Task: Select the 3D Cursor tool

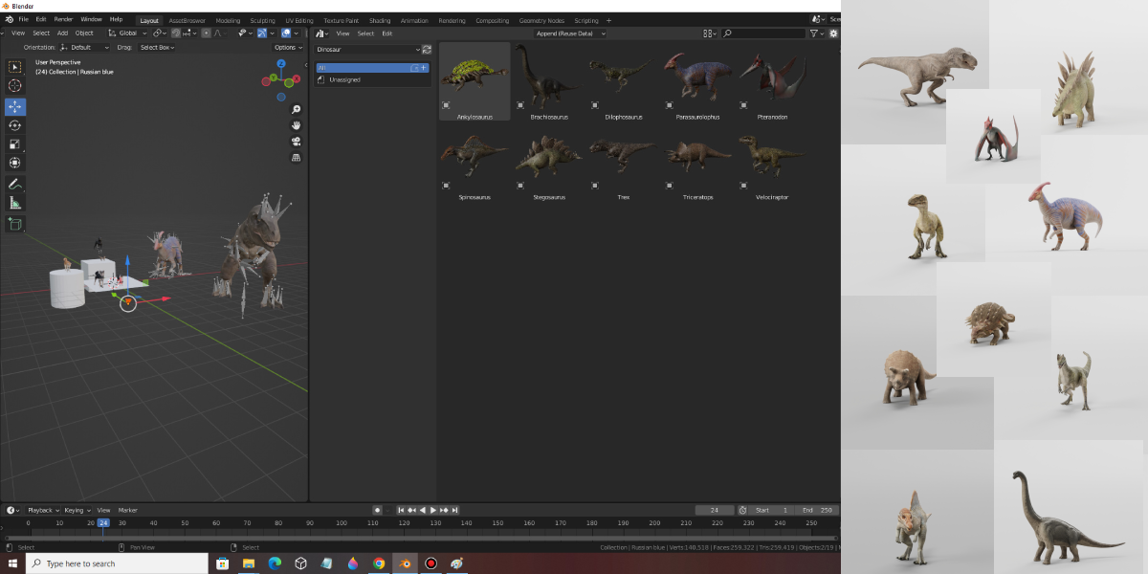Action: (14, 86)
